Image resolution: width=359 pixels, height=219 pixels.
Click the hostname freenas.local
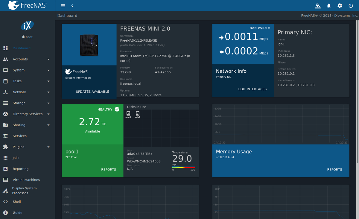point(131,84)
